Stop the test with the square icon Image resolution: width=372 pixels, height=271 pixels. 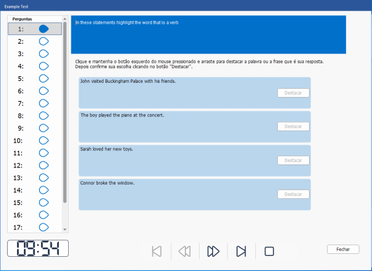269,251
